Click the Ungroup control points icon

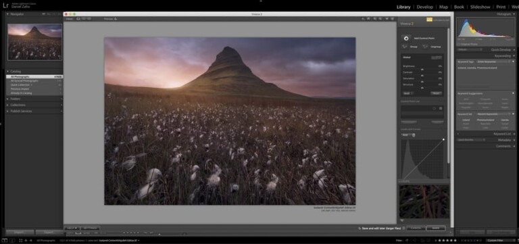pos(425,47)
